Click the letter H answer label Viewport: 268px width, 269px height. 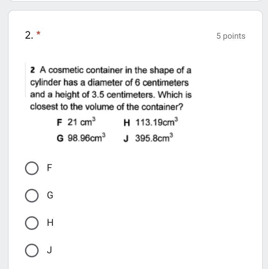(50, 223)
